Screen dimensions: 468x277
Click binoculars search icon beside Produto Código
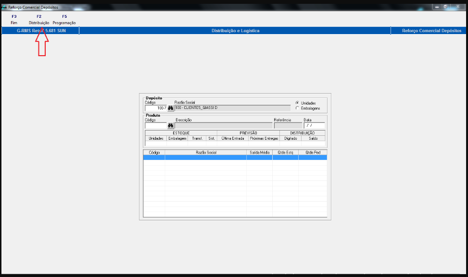(170, 125)
